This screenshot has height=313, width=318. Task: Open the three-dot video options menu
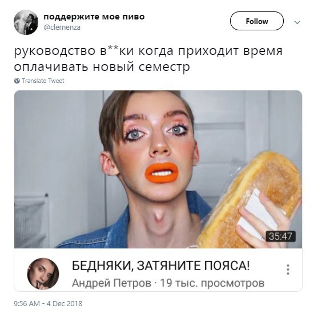click(x=288, y=270)
